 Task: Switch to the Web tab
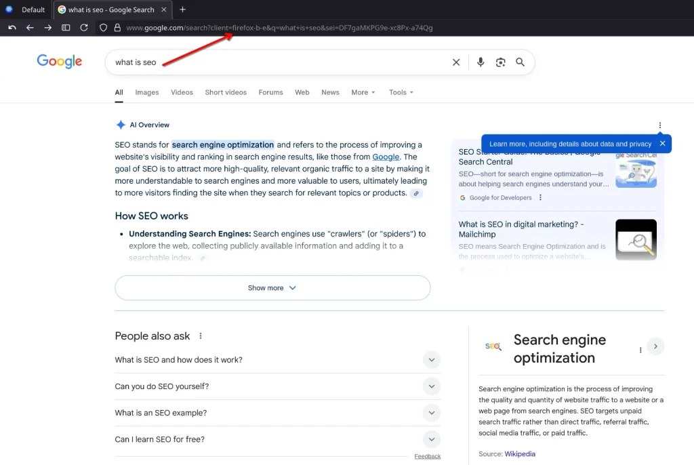click(x=302, y=93)
